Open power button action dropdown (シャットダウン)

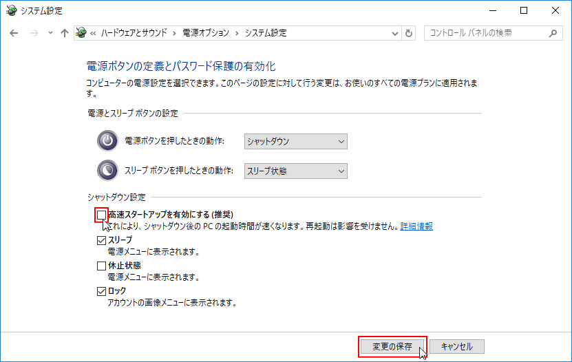[295, 142]
